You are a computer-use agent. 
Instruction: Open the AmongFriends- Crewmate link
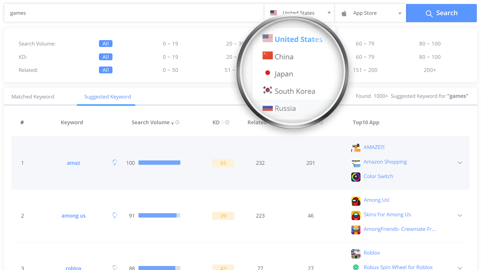399,229
